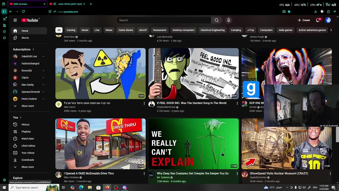Open Niko Omilana channel link

(71, 177)
